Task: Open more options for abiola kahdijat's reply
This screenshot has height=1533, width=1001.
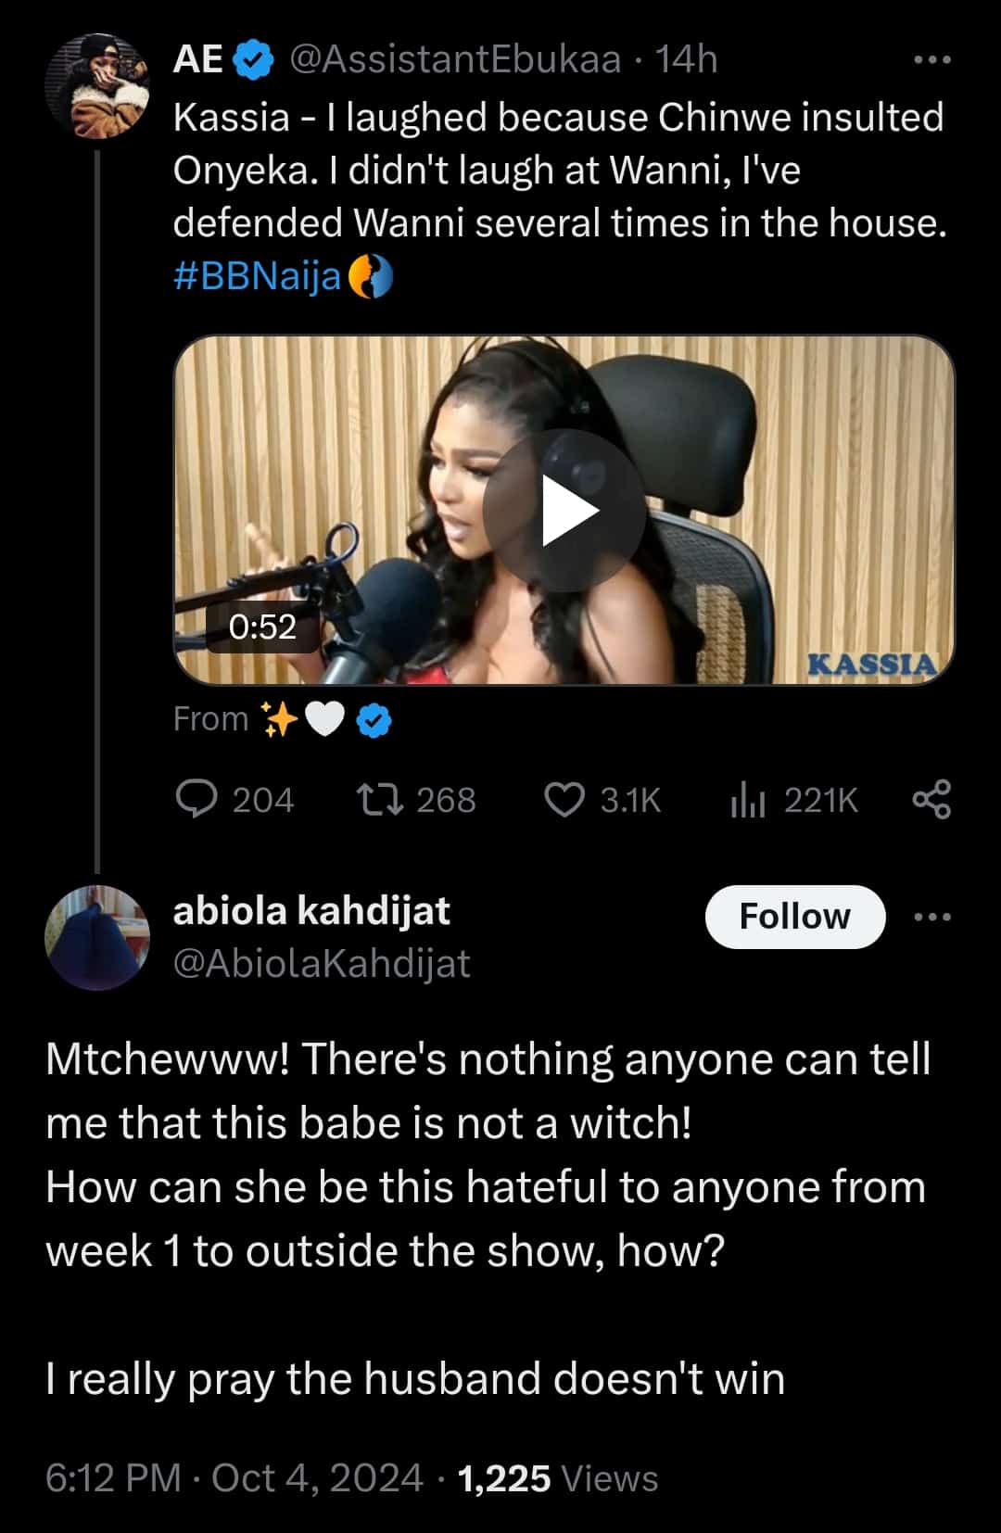Action: (931, 917)
